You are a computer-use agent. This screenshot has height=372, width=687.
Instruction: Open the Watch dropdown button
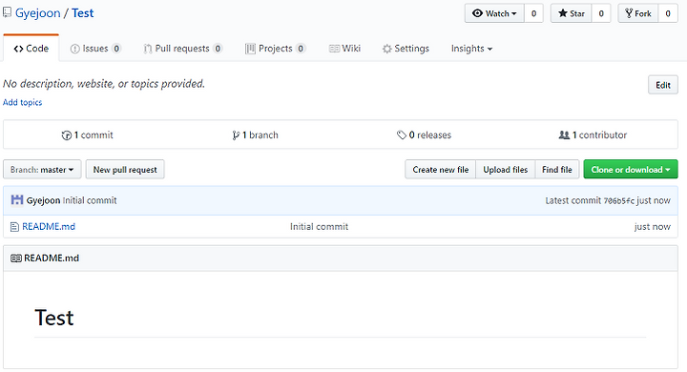494,13
